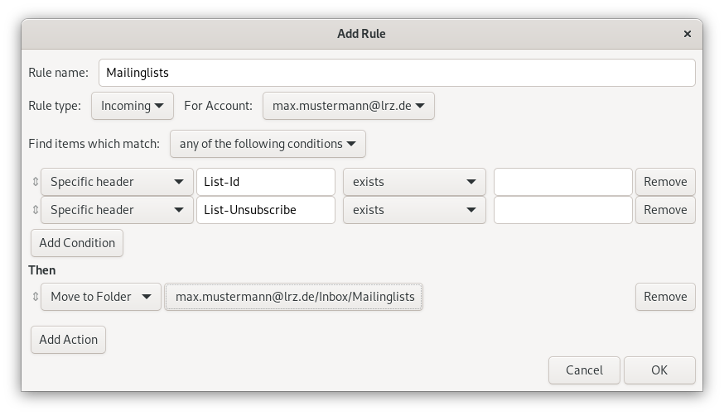This screenshot has width=724, height=415.
Task: Change the 'exists' operator for List-Id
Action: (414, 182)
